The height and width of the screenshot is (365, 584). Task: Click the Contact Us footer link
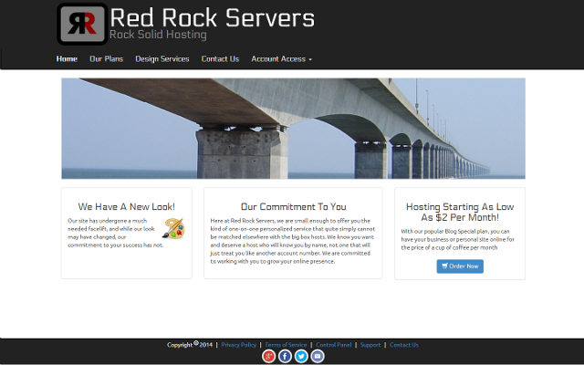coord(404,345)
